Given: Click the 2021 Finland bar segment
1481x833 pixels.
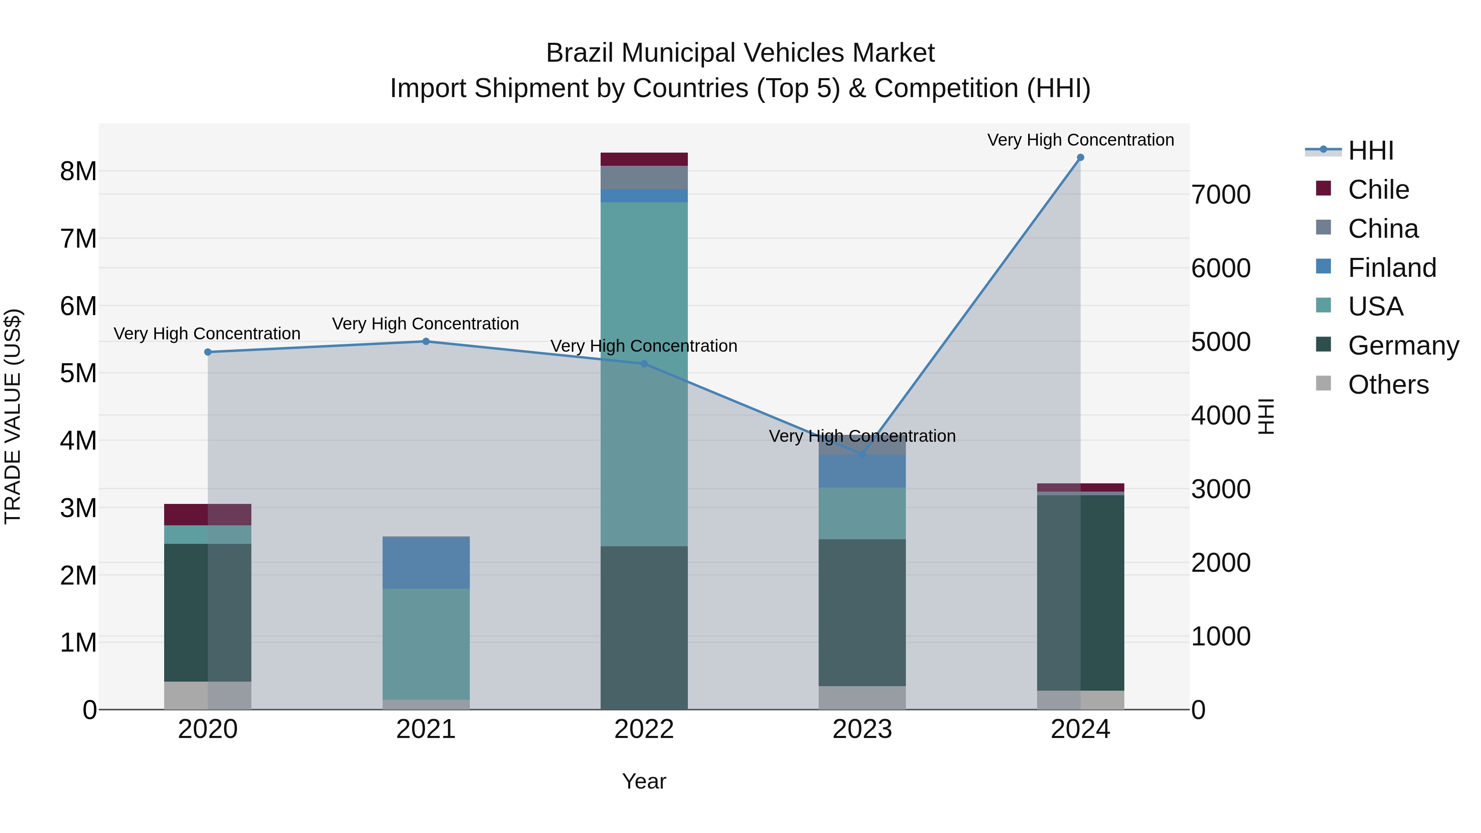Looking at the screenshot, I should [426, 563].
